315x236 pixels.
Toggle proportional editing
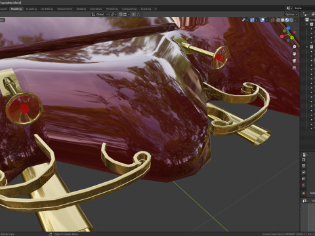pos(134,14)
